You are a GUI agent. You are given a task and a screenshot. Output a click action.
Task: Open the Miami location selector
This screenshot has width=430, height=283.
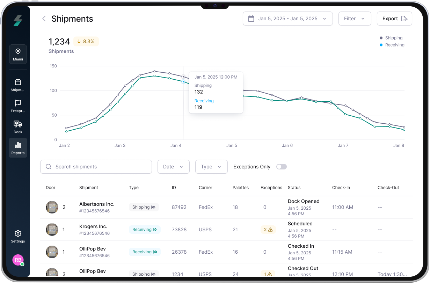(x=18, y=54)
